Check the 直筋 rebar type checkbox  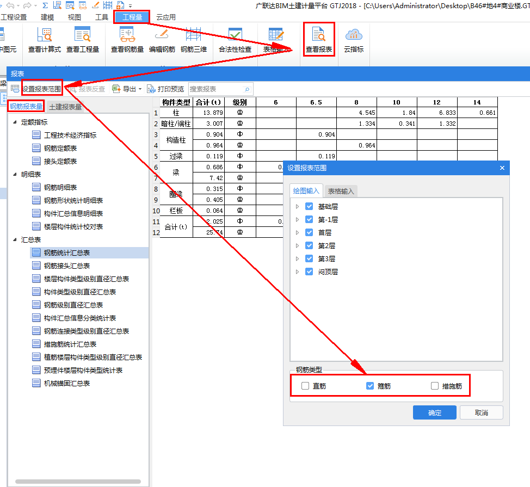305,386
